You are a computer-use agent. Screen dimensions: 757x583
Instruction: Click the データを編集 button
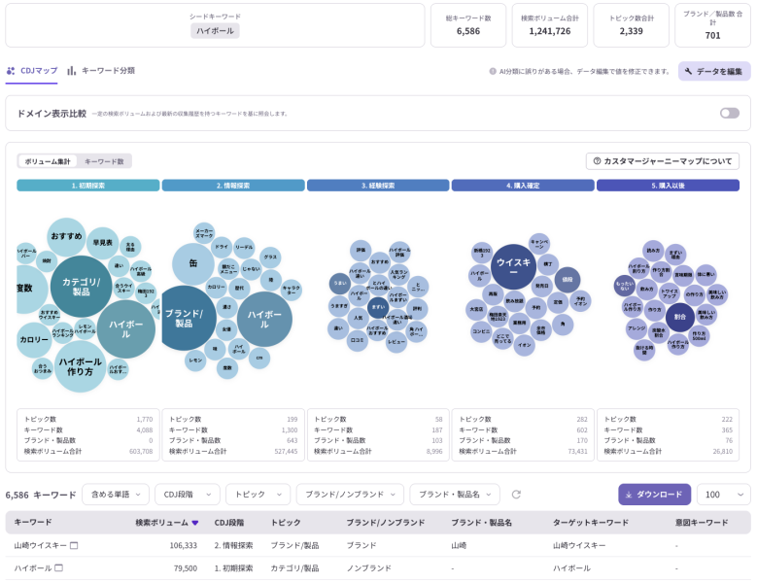point(713,71)
